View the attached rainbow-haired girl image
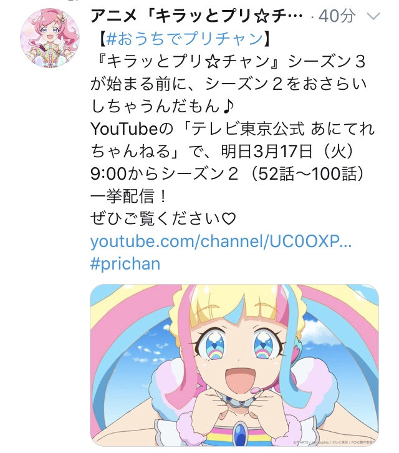 (x=234, y=365)
